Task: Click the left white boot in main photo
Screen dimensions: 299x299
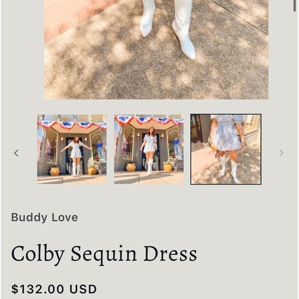Action: coord(147,18)
